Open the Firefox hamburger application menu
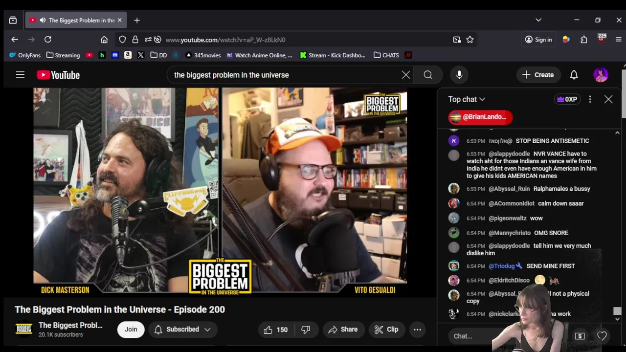Image resolution: width=626 pixels, height=352 pixels. click(619, 40)
